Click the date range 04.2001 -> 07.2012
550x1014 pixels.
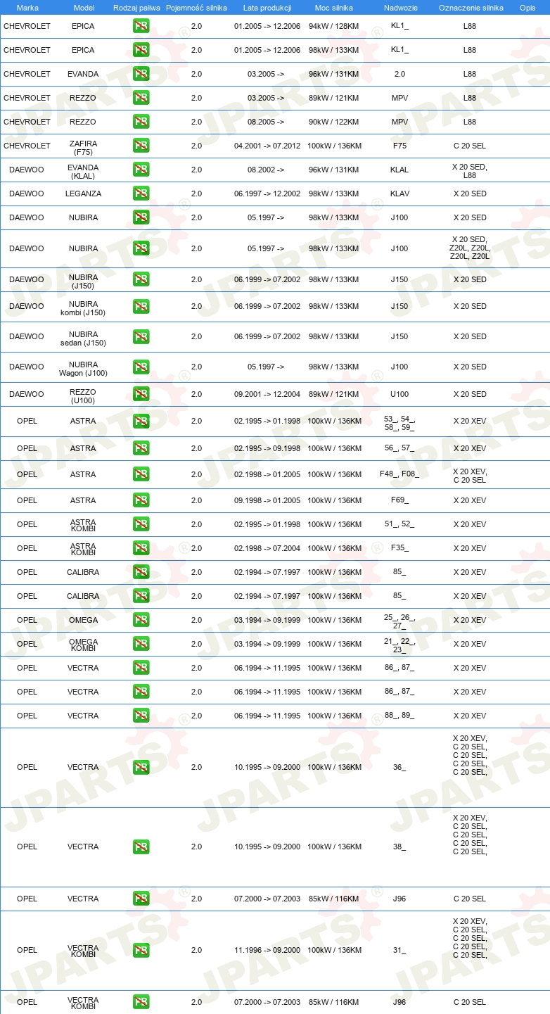pos(267,146)
